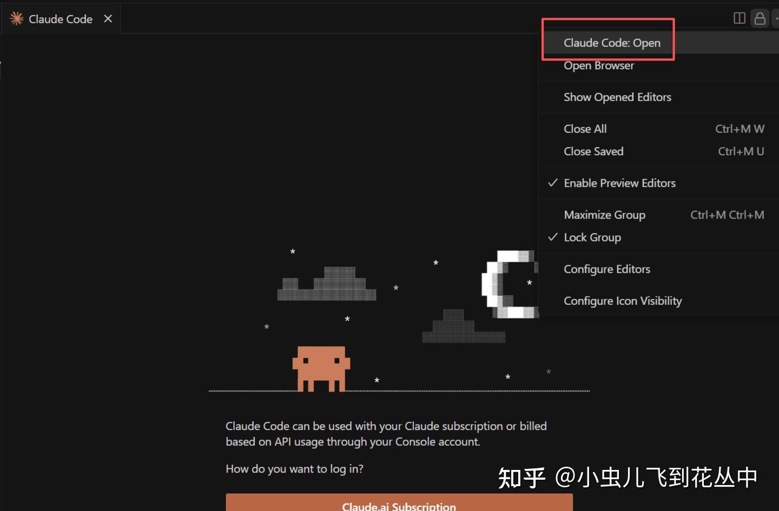Toggle the lock group padlock icon
The height and width of the screenshot is (511, 779).
[760, 18]
